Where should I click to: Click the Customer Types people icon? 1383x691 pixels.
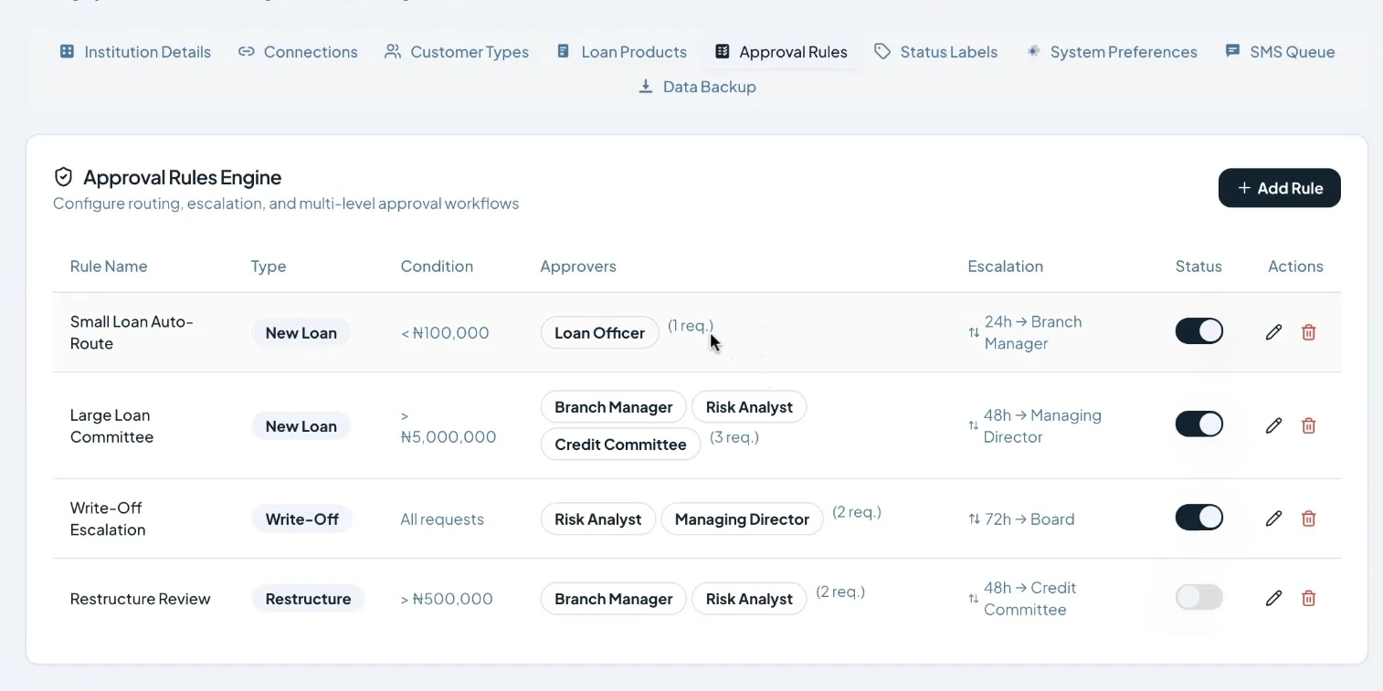(x=393, y=51)
